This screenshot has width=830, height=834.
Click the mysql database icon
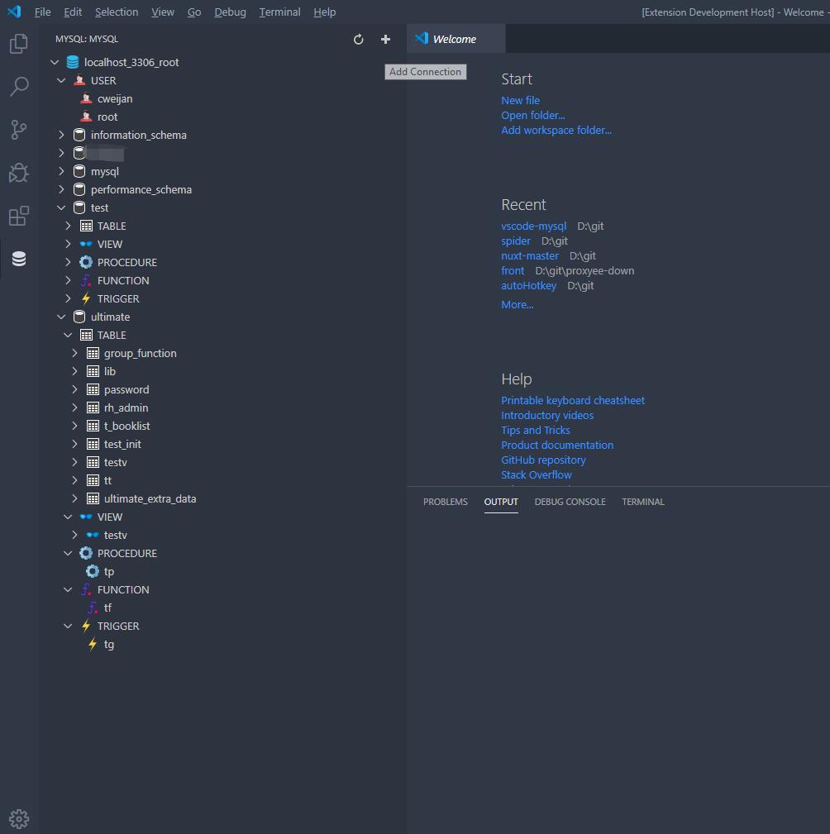pos(79,171)
